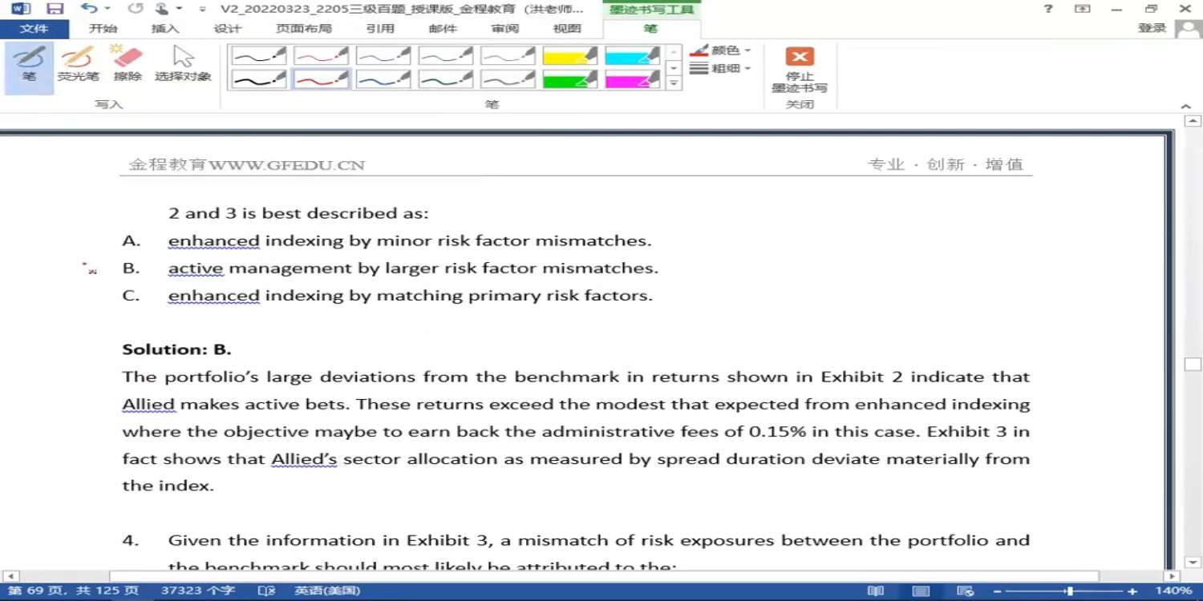The height and width of the screenshot is (601, 1203).
Task: Click the Undo arrow in the title bar
Action: [x=88, y=9]
